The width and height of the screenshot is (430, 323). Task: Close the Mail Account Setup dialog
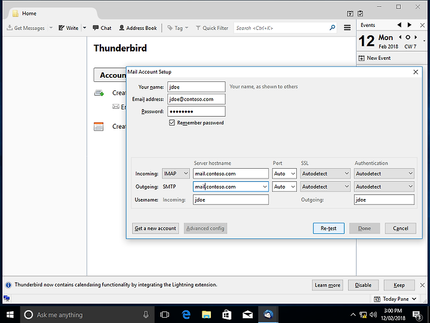pos(416,72)
